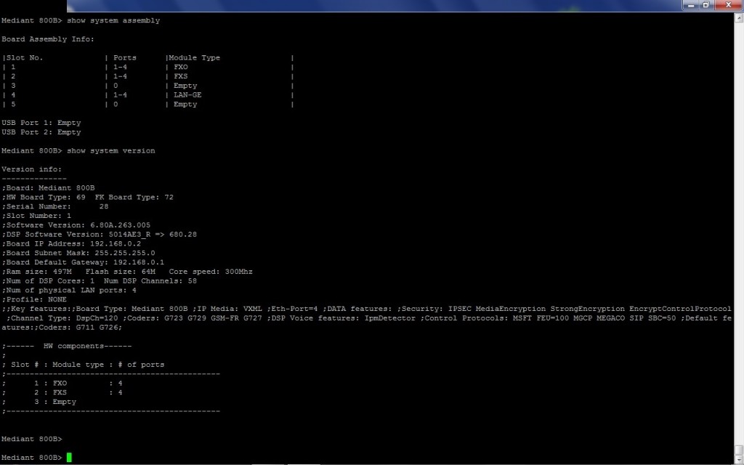
Task: Click 'Num of physical LAN ports: 4' line
Action: pos(69,291)
